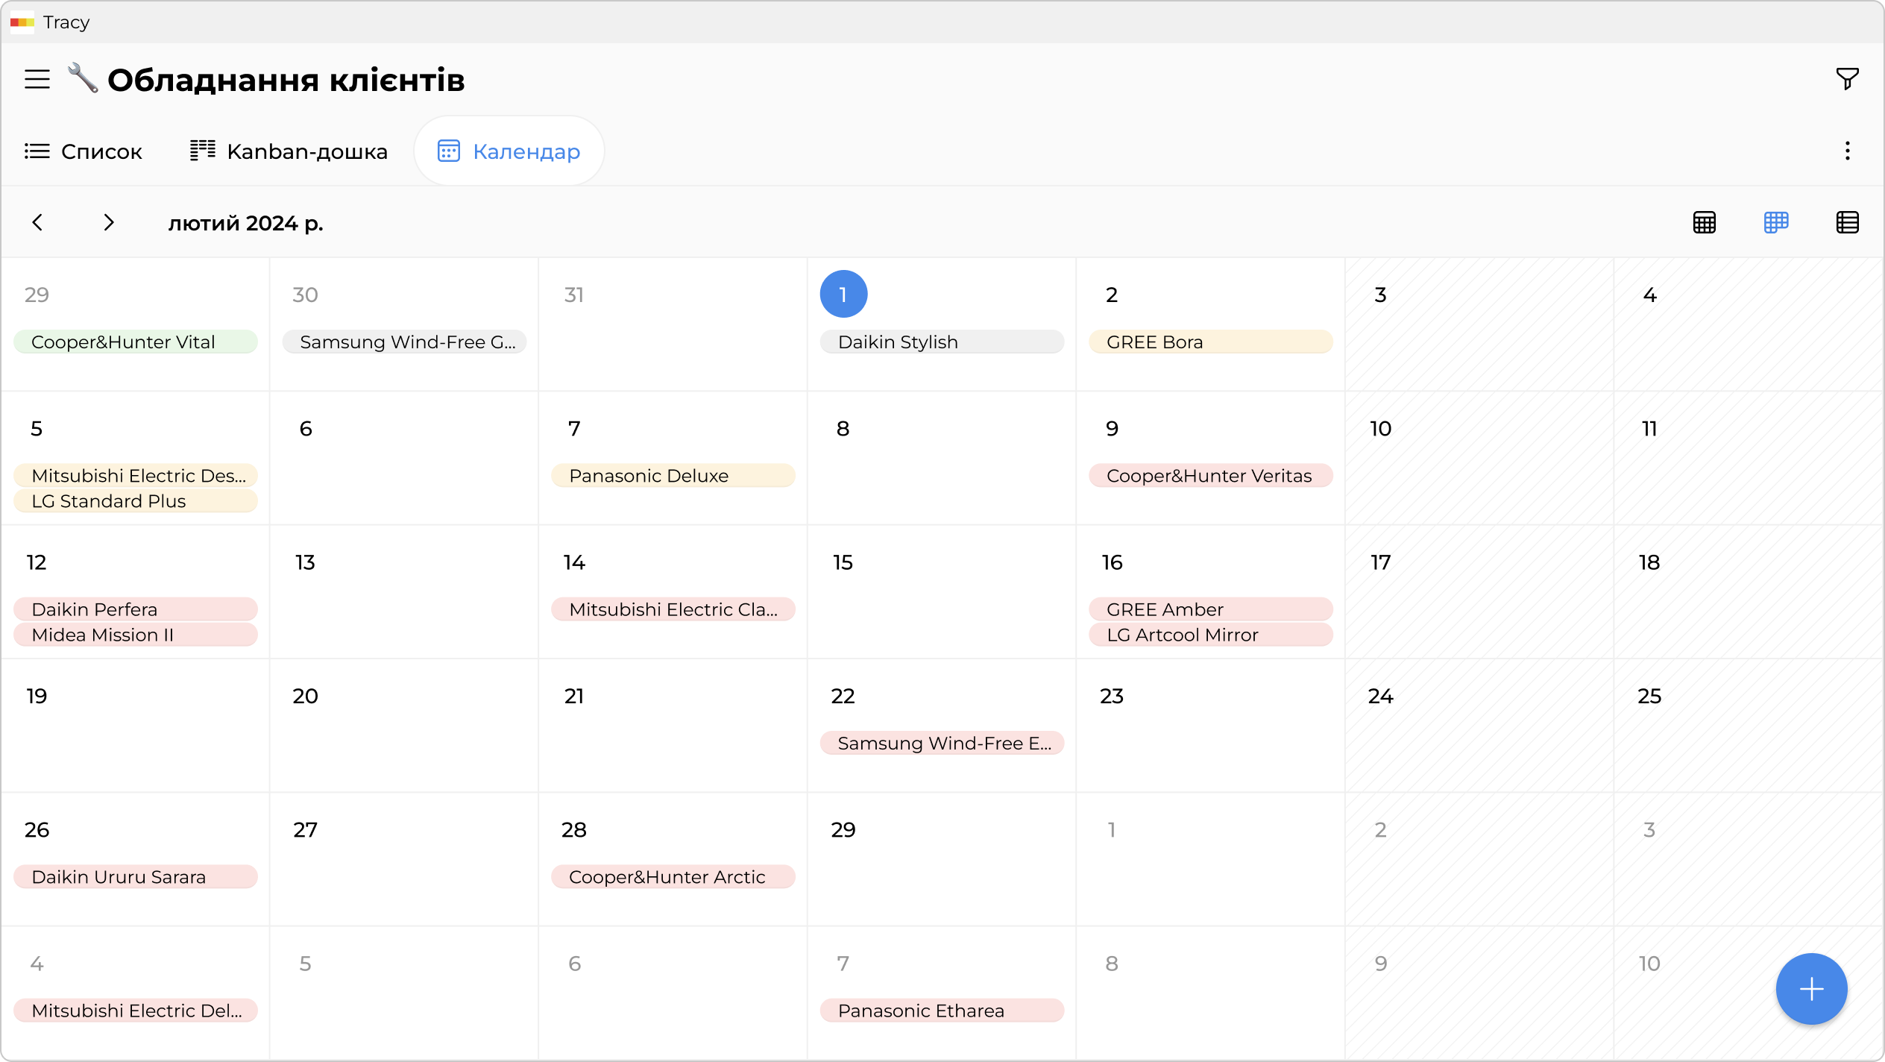Switch to agenda list view icon
Viewport: 1885px width, 1062px height.
pos(1847,222)
